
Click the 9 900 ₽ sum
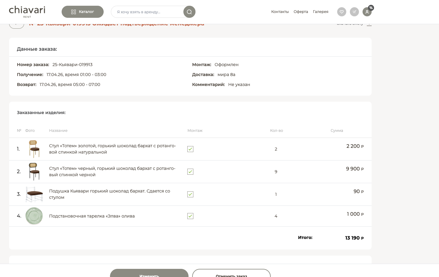(355, 169)
